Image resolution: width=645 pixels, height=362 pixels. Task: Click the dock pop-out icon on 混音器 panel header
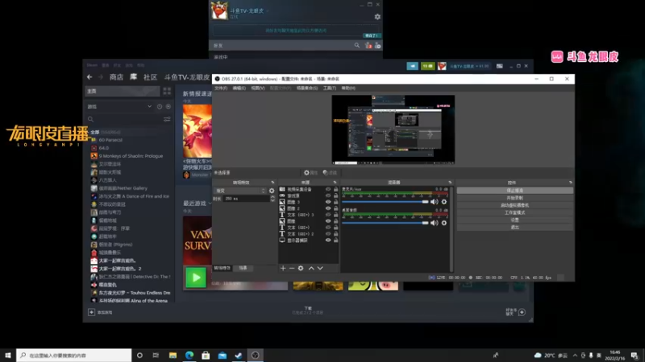coord(450,183)
